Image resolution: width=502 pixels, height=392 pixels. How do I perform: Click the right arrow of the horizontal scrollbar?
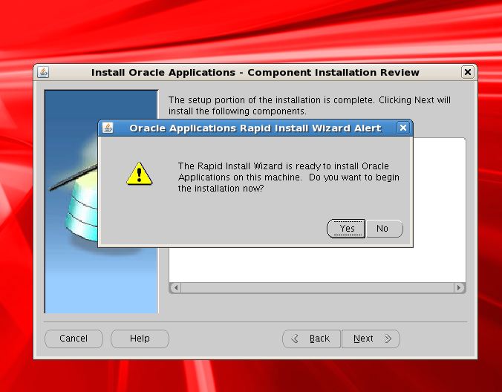tap(460, 287)
